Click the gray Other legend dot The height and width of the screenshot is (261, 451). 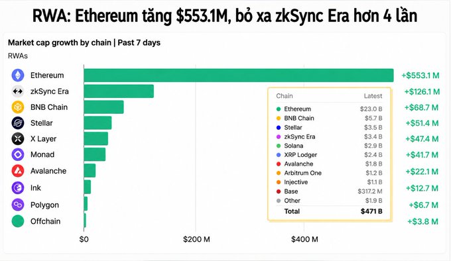pos(279,201)
